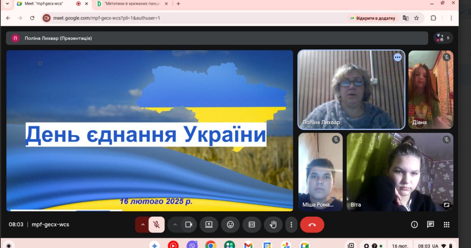Click the "Відкрити в додатку" button
The width and height of the screenshot is (471, 248).
(x=373, y=18)
